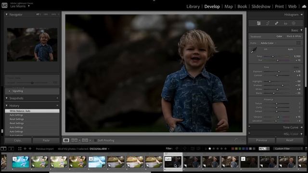Select the Crop overlay tool
Image resolution: width=308 pixels, height=173 pixels.
(x=268, y=24)
